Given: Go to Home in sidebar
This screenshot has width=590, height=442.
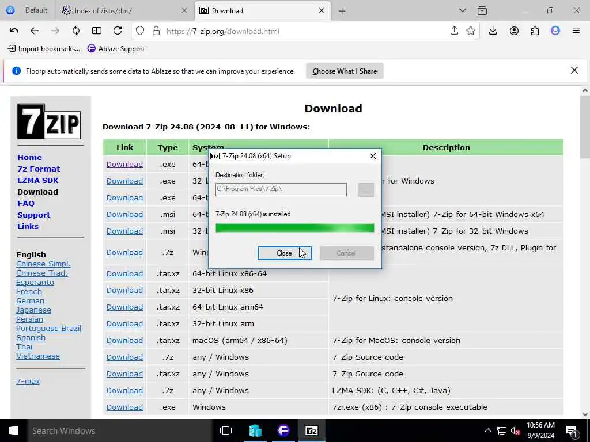Looking at the screenshot, I should (x=30, y=158).
